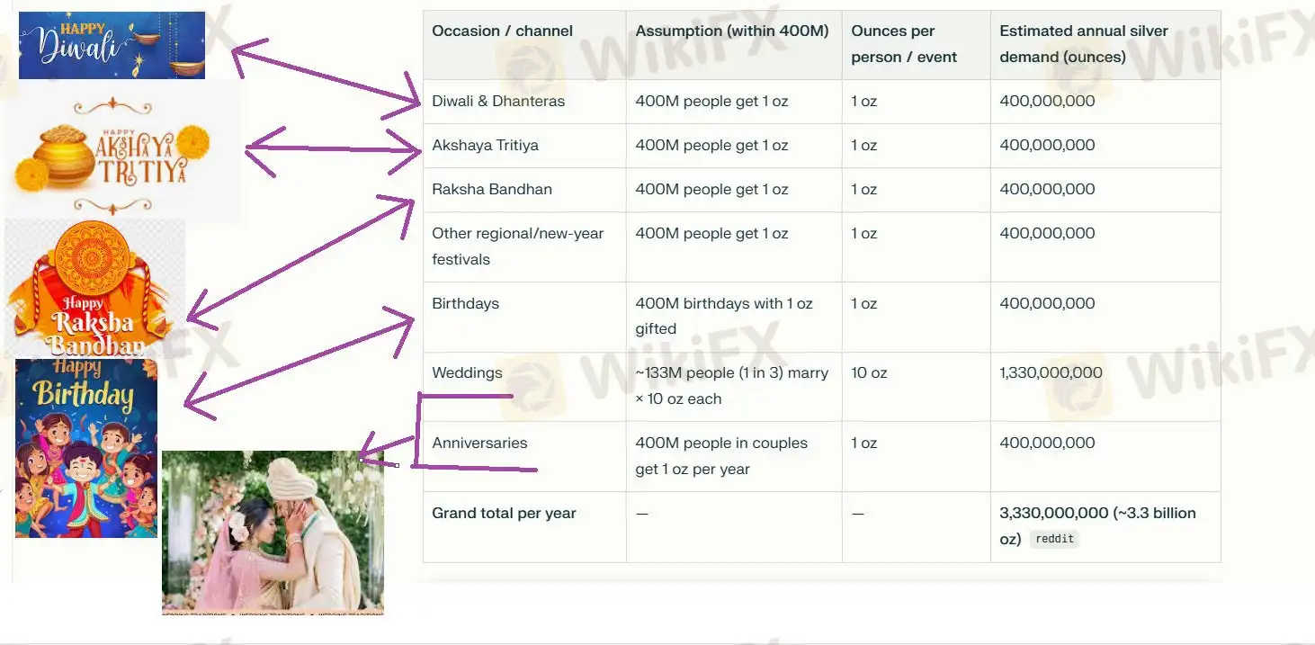Click the "Estimated annual silver demand" header
Screen dimensions: 1315x645
pyautogui.click(x=1083, y=44)
